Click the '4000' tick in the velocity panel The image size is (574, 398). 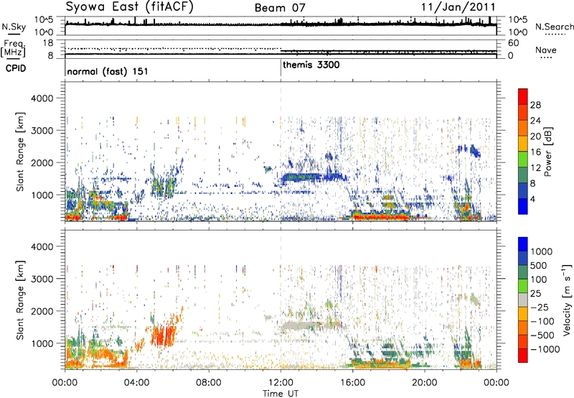(x=42, y=246)
